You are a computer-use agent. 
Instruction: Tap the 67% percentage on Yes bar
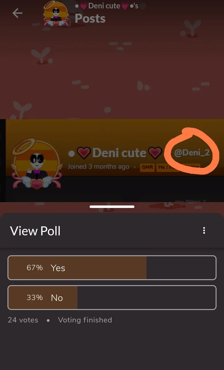coord(35,268)
